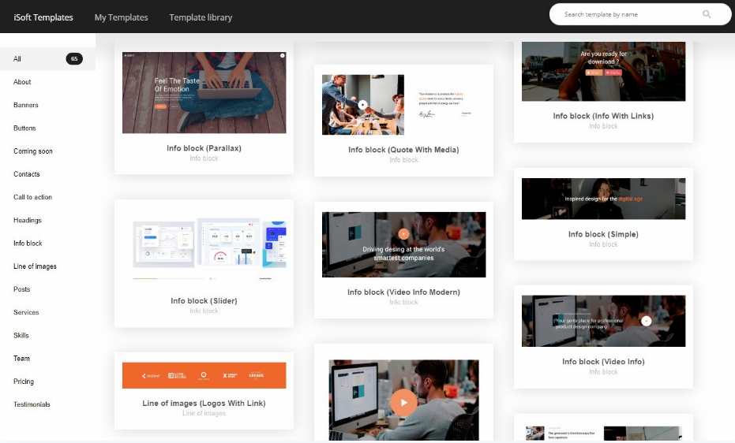Open the My Templates tab
This screenshot has width=735, height=443.
(121, 17)
